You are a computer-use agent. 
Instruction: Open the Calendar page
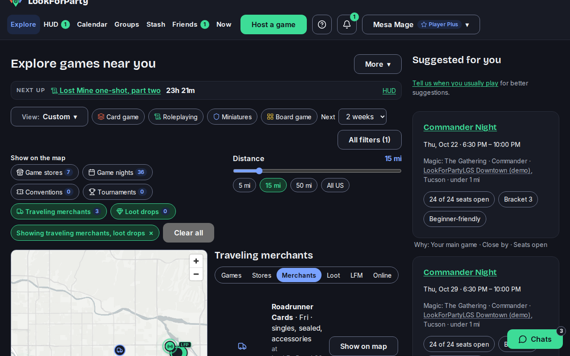[92, 24]
